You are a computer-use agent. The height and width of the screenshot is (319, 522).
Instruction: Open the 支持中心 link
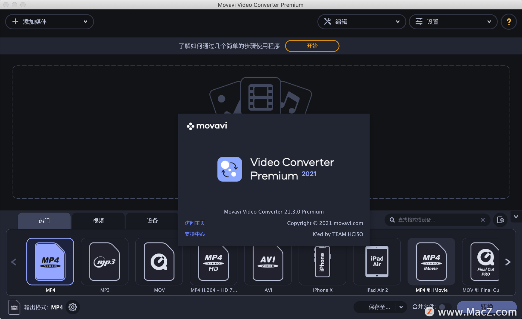[x=195, y=234]
